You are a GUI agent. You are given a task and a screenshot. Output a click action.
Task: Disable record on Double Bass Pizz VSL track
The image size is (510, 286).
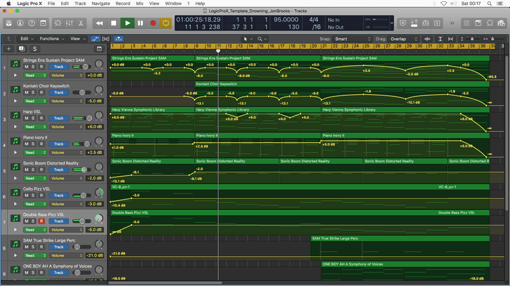coord(41,221)
